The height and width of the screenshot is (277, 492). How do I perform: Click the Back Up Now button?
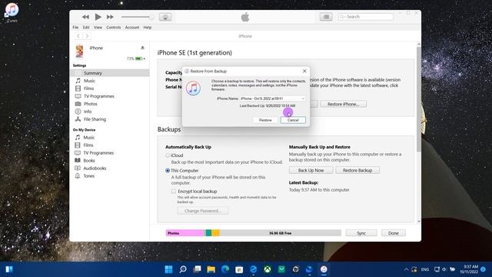(311, 170)
